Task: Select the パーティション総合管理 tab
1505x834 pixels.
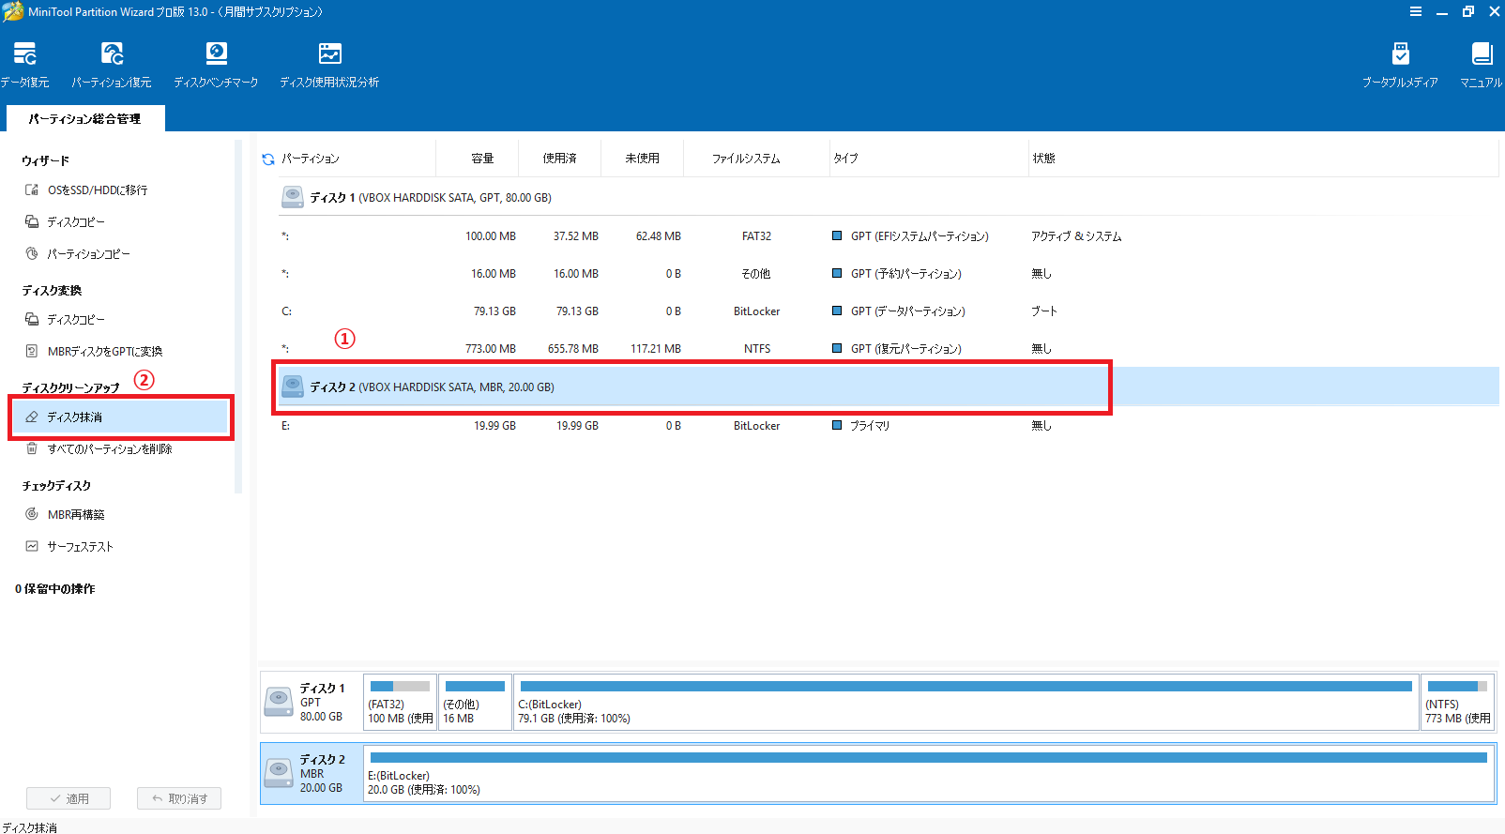Action: (84, 119)
